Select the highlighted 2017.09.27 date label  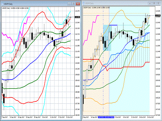click(106, 117)
